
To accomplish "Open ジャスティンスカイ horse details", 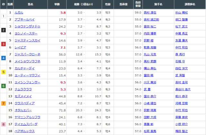I will click(27, 40).
